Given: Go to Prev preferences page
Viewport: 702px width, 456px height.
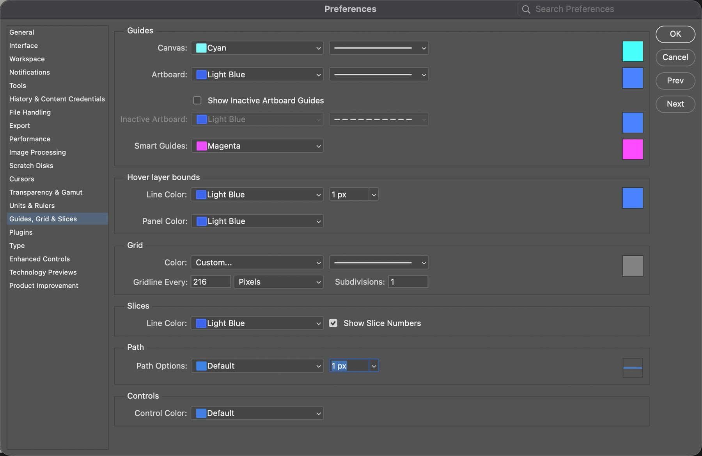Looking at the screenshot, I should point(675,81).
